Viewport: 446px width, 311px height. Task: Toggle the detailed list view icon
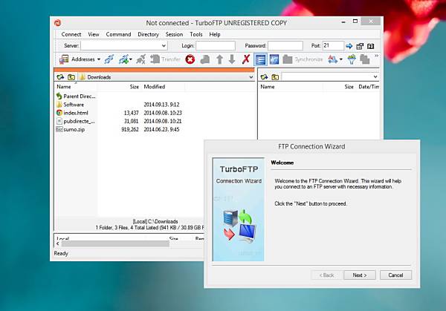pos(261,59)
